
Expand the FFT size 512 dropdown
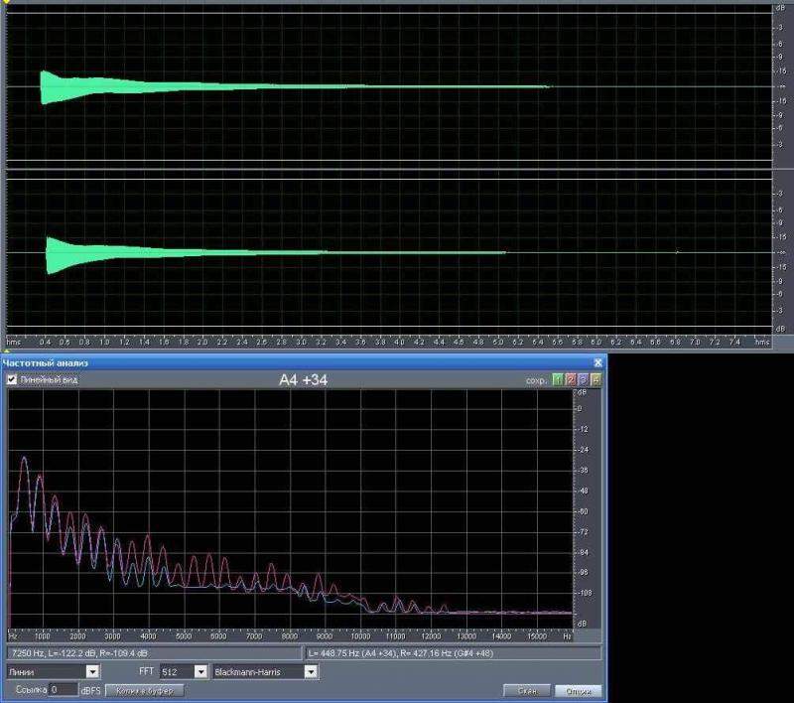point(199,672)
